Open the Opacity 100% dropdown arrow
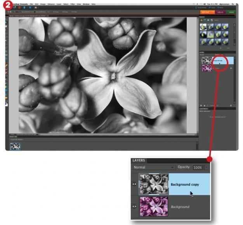This screenshot has width=243, height=225. [x=207, y=167]
